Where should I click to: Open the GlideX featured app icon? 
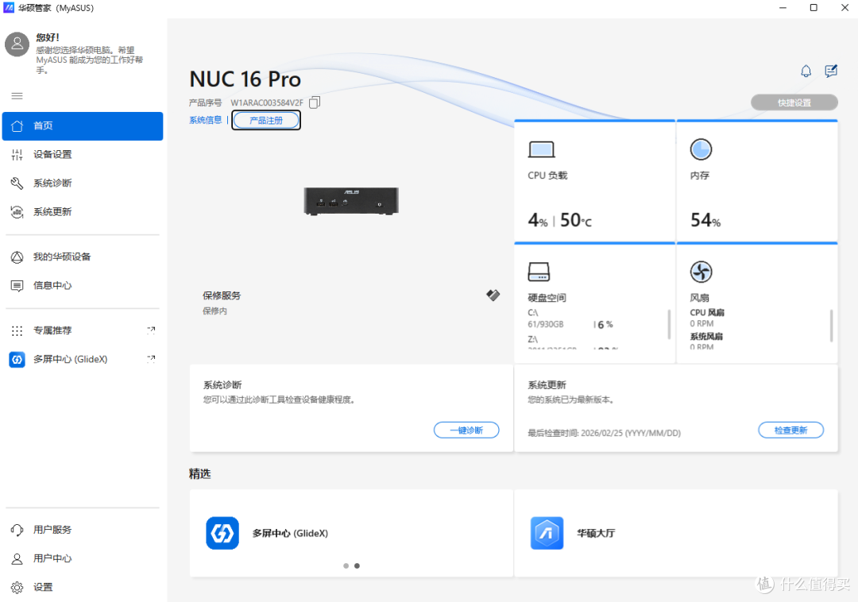(222, 533)
